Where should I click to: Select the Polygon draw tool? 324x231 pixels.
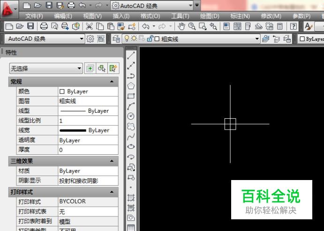(131, 86)
